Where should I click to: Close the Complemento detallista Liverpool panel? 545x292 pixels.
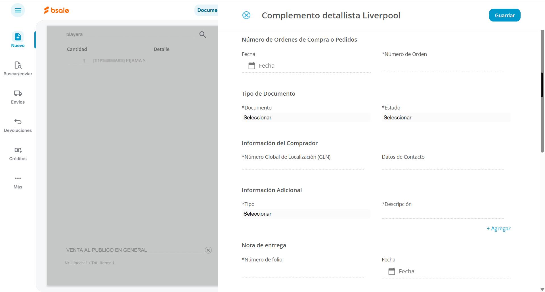[x=246, y=15]
